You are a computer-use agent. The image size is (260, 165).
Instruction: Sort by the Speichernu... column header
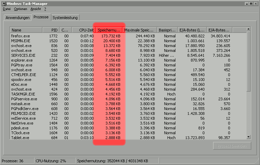point(109,30)
